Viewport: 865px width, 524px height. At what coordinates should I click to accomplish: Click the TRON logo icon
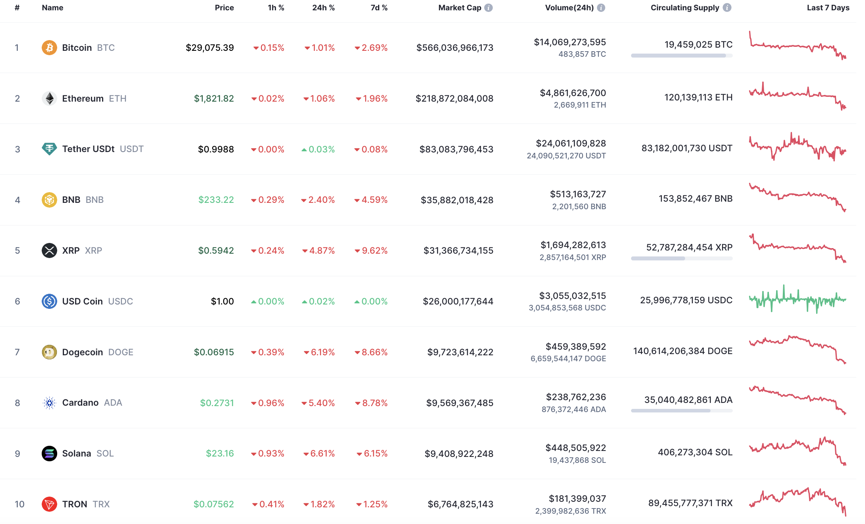click(x=49, y=504)
